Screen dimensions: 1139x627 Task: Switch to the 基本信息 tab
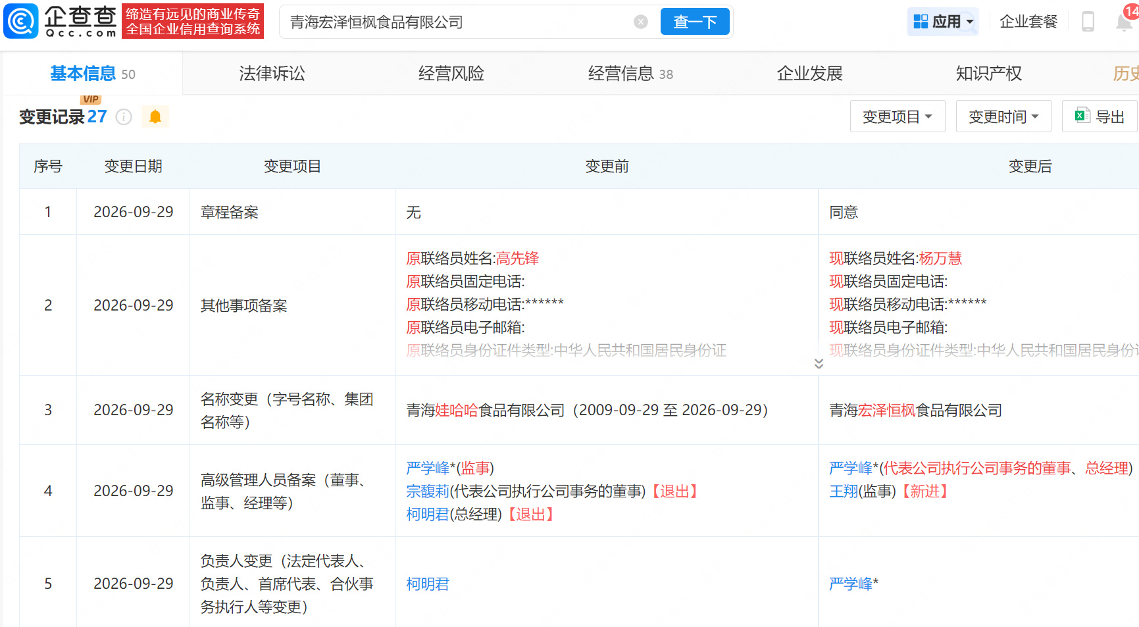point(93,74)
